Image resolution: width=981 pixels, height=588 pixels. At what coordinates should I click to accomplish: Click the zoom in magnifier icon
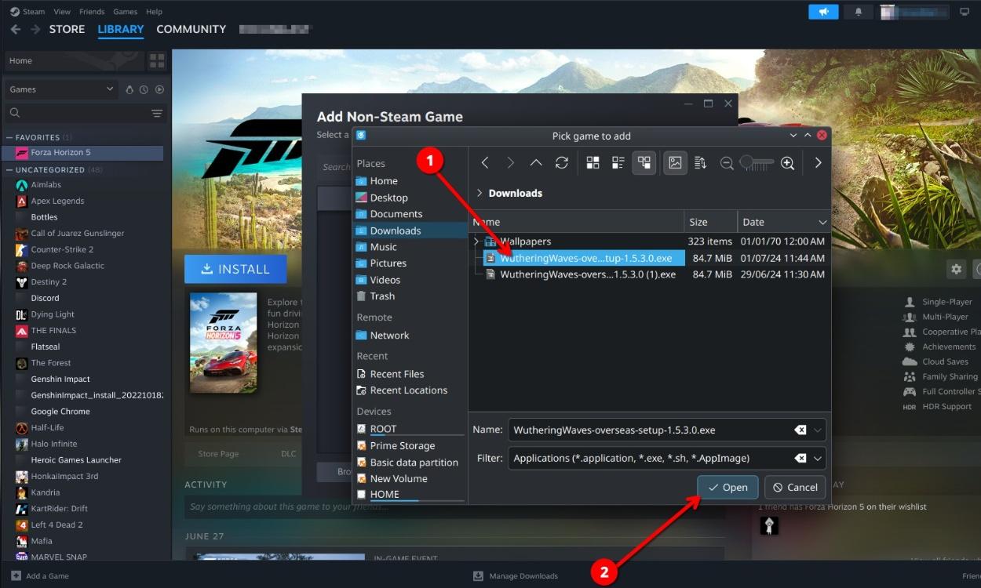[x=788, y=163]
